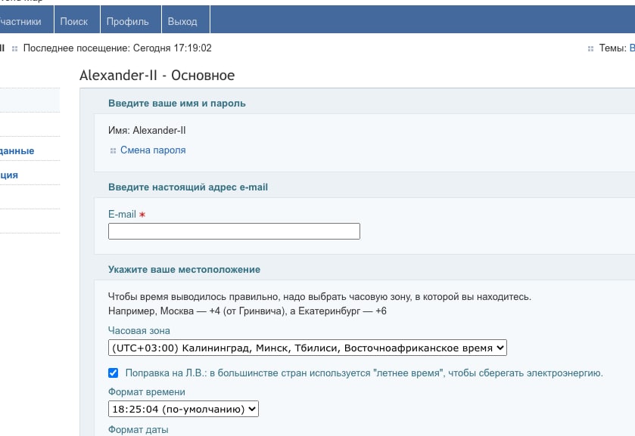The width and height of the screenshot is (635, 436).
Task: Click the Формат даты label
Action: pyautogui.click(x=138, y=429)
